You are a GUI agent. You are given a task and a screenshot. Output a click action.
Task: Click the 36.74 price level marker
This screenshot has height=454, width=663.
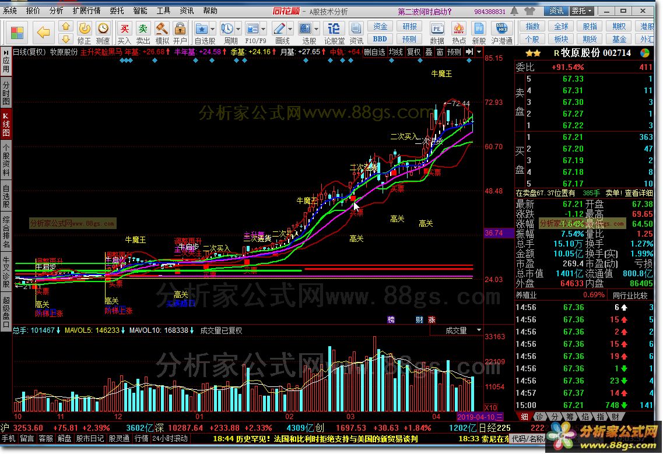499,233
